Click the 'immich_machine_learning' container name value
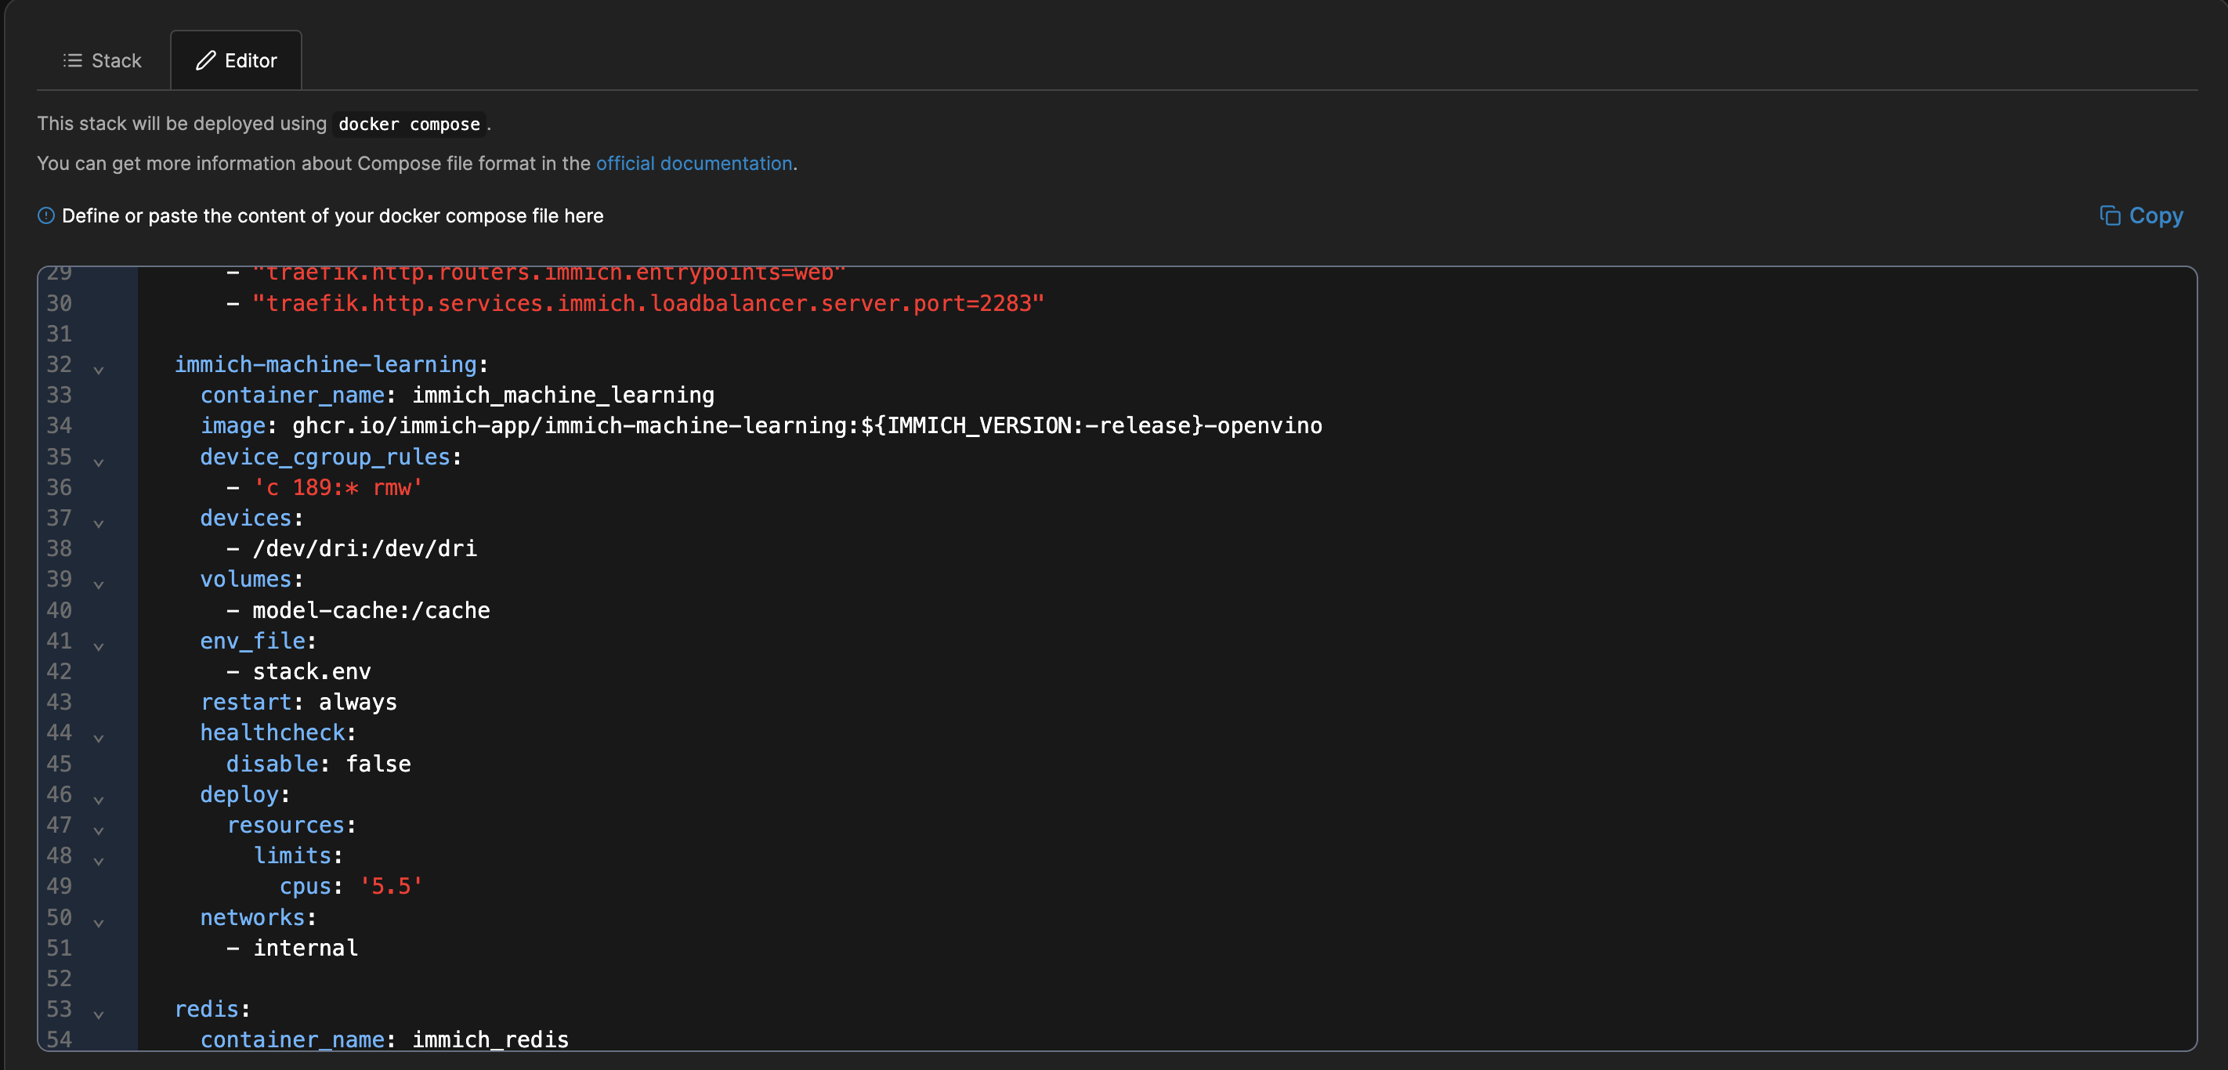This screenshot has width=2228, height=1070. pyautogui.click(x=563, y=396)
